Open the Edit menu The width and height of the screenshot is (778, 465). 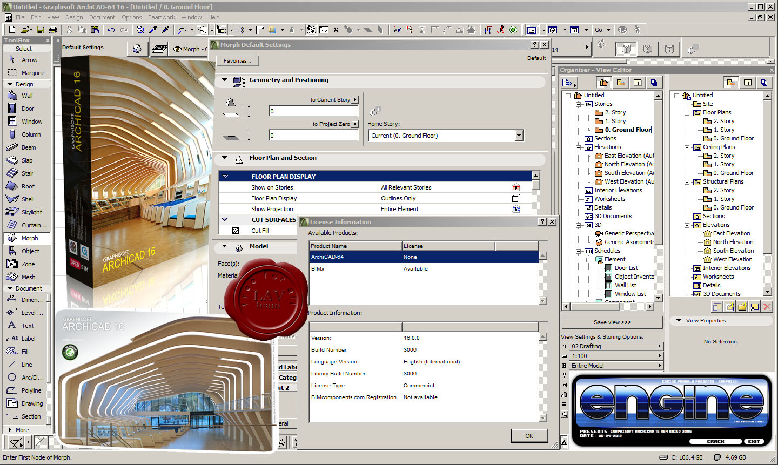pos(36,17)
